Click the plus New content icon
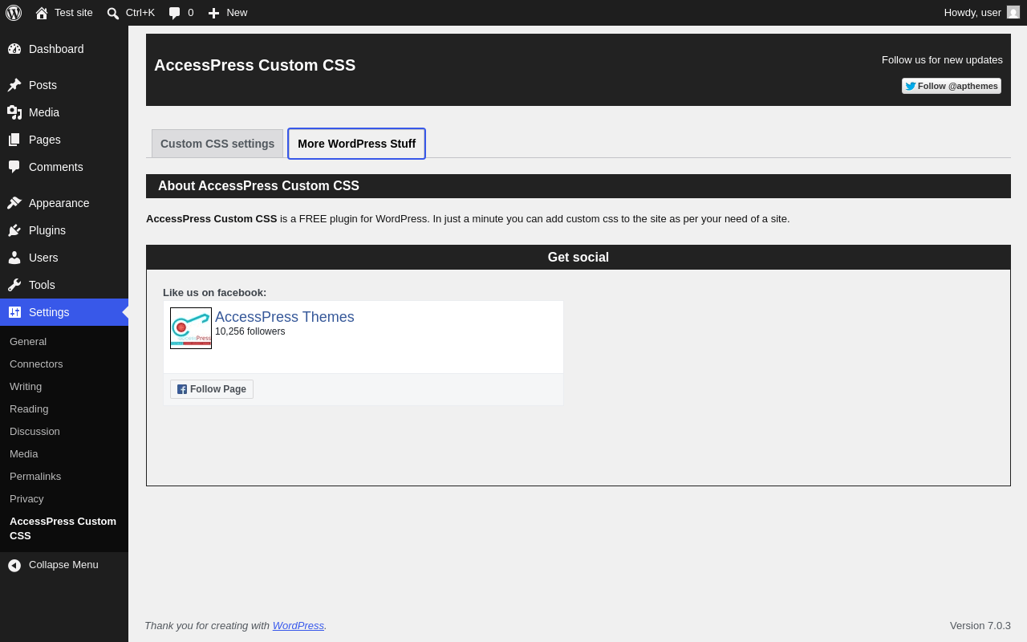The image size is (1027, 642). coord(213,13)
